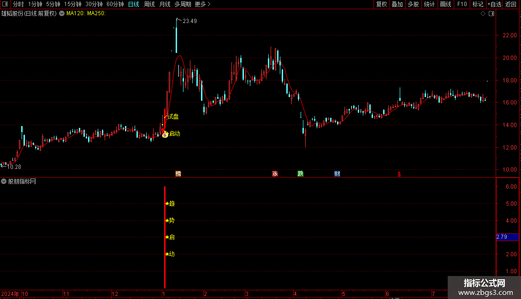Open the 多周期 multi-period view
The height and width of the screenshot is (299, 521).
(183, 4)
